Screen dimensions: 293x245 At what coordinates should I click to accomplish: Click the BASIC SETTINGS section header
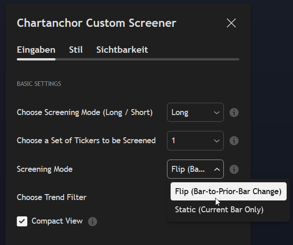[39, 84]
